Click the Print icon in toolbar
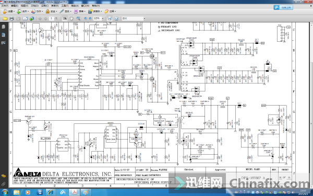The image size is (313, 196). [x=11, y=19]
